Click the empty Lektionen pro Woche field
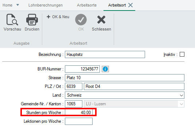The width and height of the screenshot is (195, 134). 79,121
